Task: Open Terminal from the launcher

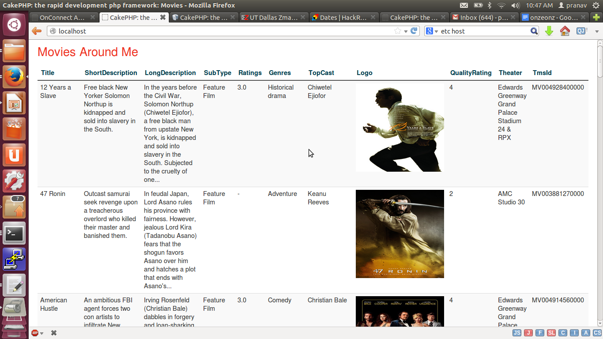Action: click(14, 234)
